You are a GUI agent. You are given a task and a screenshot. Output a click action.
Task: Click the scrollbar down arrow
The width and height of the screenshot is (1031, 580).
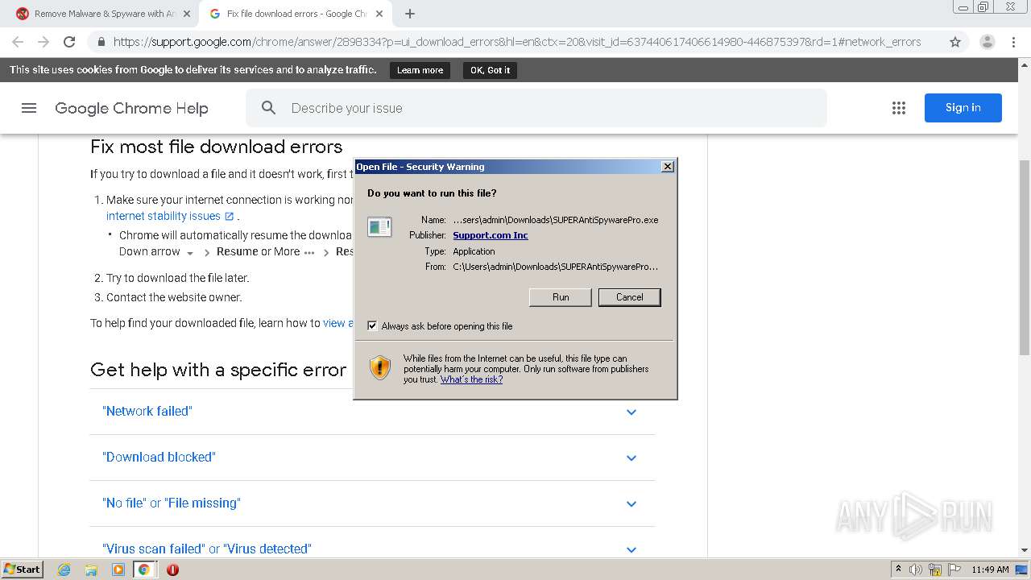pos(1025,550)
